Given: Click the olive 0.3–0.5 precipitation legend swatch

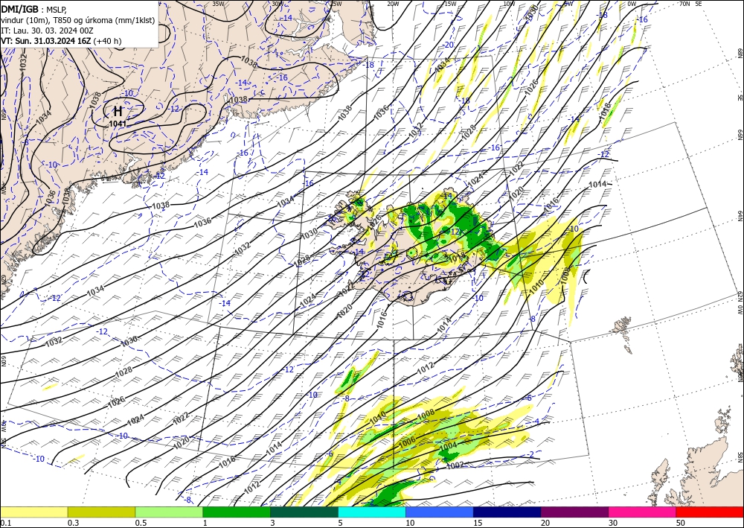Looking at the screenshot, I should pyautogui.click(x=101, y=512).
